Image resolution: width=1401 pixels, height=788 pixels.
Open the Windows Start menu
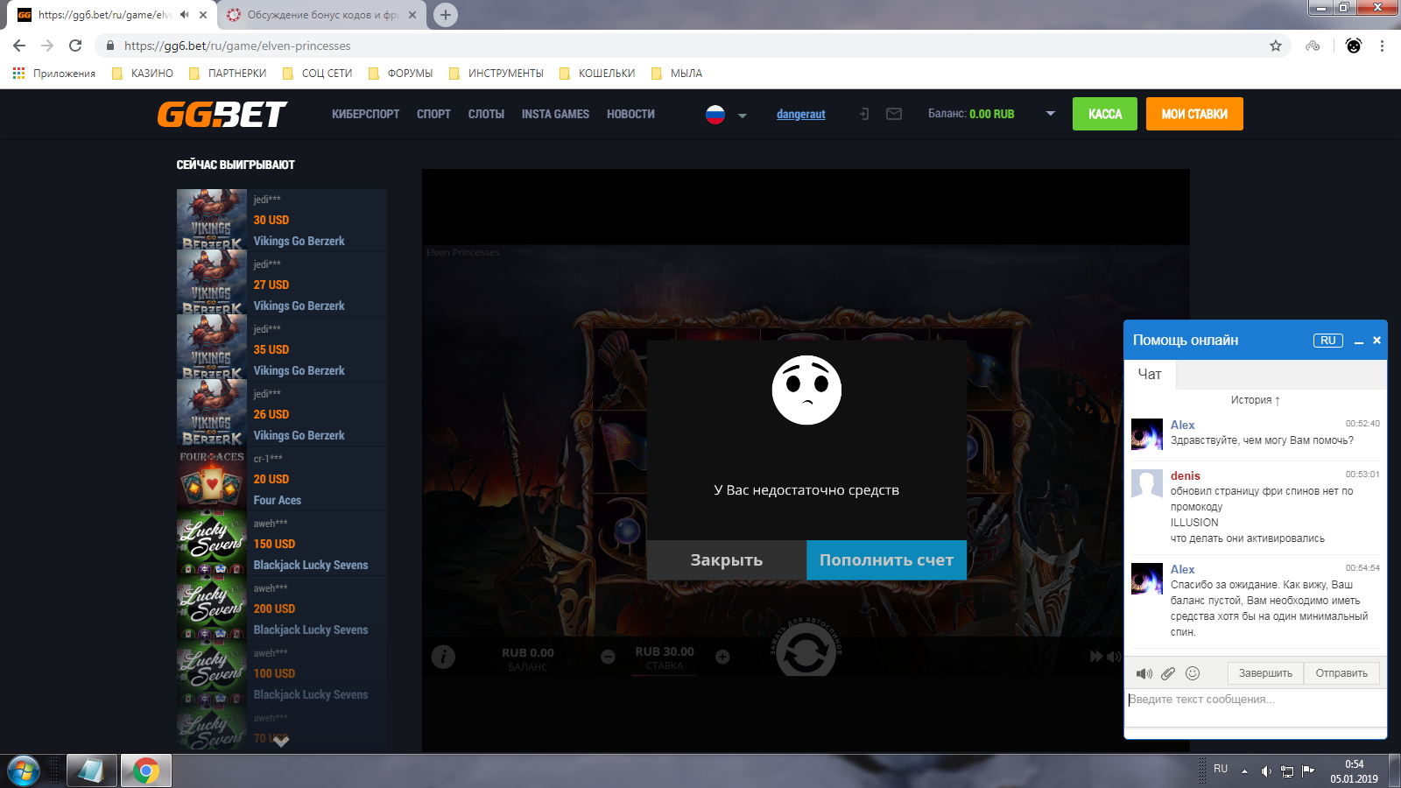pyautogui.click(x=24, y=771)
